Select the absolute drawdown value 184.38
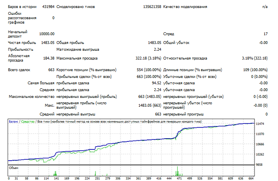Viewport: 278px width, 181px height. coord(49,58)
